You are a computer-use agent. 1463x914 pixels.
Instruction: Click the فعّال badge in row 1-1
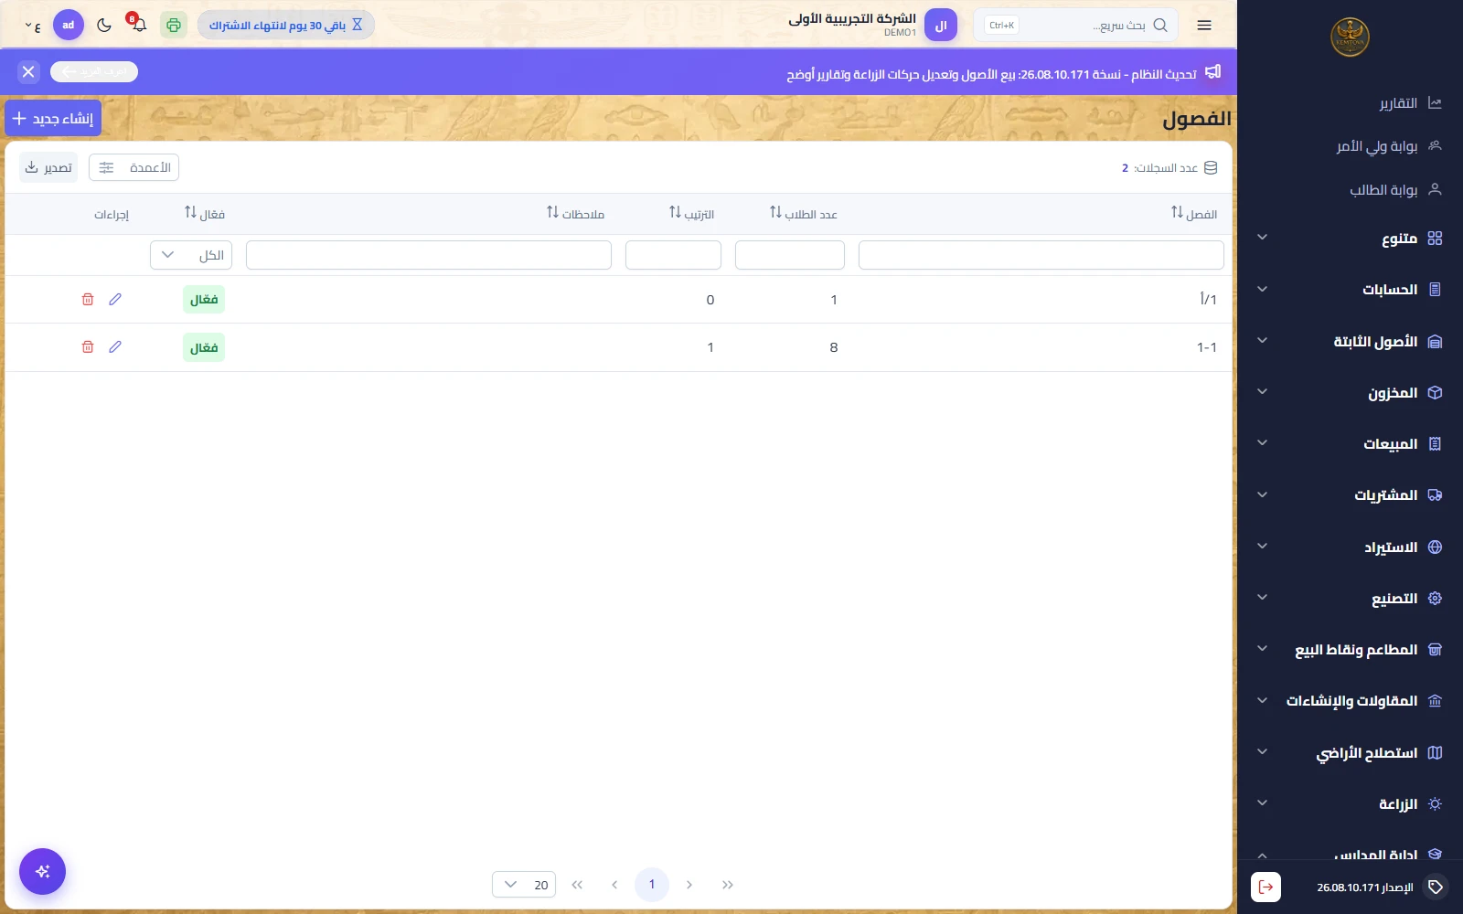coord(204,347)
